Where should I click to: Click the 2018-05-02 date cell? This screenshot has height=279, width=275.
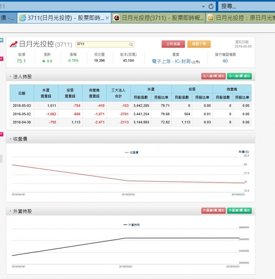(x=22, y=114)
